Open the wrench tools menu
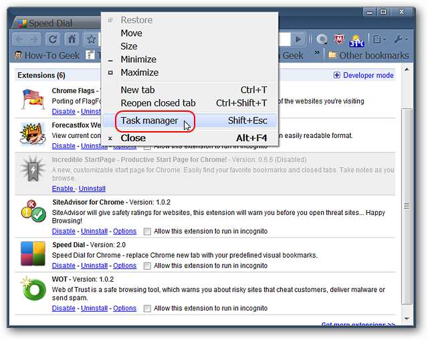Image resolution: width=428 pixels, height=340 pixels. (401, 39)
